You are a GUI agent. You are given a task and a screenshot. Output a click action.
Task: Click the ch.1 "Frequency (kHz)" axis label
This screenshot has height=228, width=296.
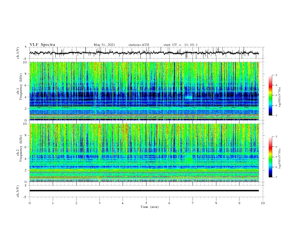pos(21,87)
